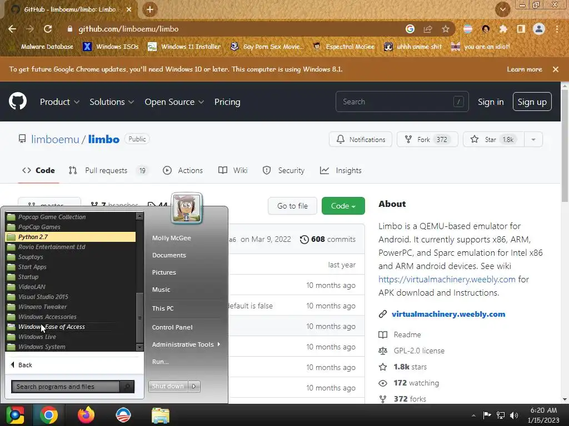Open Chrome side panel icon
The width and height of the screenshot is (569, 426).
(x=521, y=29)
